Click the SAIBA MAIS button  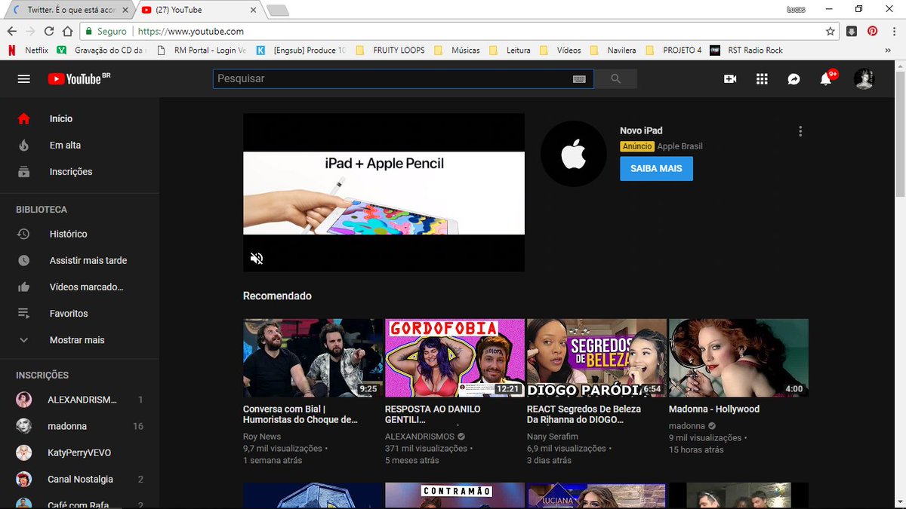[x=656, y=169]
